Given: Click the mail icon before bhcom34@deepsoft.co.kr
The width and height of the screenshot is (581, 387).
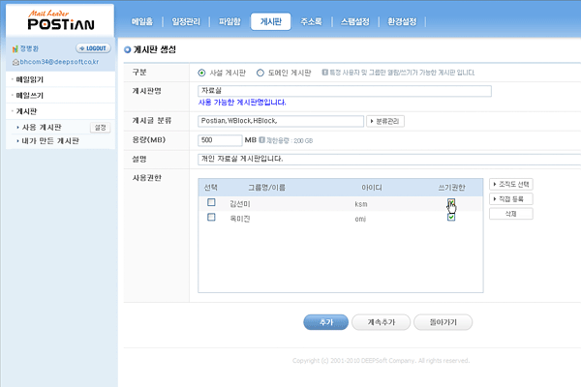Looking at the screenshot, I should pyautogui.click(x=15, y=62).
